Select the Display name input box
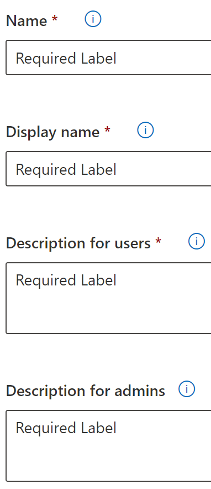 point(108,169)
